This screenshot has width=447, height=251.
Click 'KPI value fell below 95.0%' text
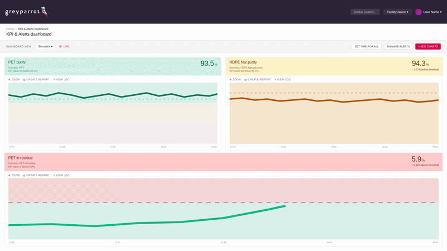pos(244,71)
